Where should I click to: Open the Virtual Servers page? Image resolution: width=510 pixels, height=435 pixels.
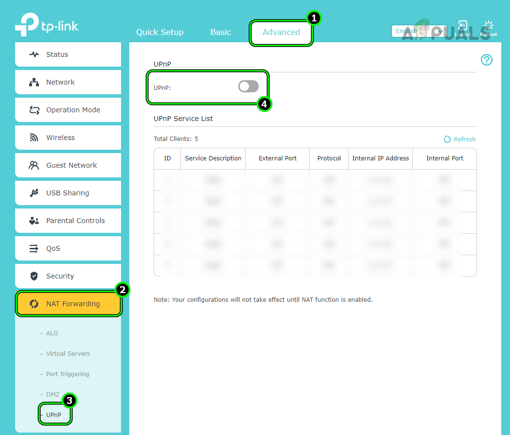pos(68,353)
